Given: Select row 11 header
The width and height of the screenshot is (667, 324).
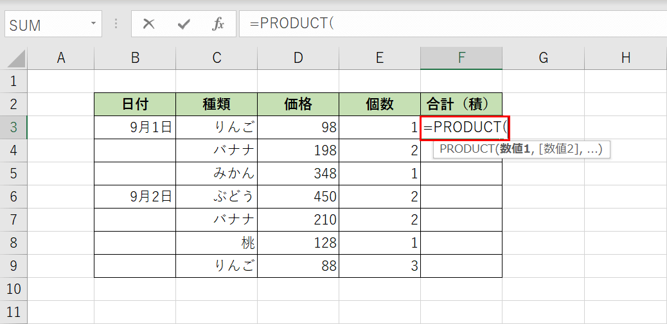Looking at the screenshot, I should coord(13,312).
